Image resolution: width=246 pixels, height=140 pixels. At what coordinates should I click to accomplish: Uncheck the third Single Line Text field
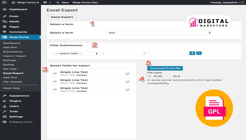[128, 90]
